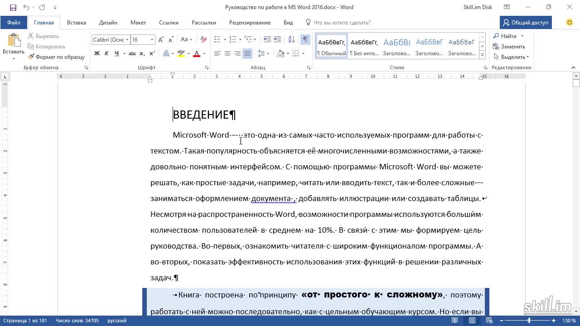Click the Text Effects glowing A icon
Viewport: 580px width, 326px height.
(x=166, y=53)
